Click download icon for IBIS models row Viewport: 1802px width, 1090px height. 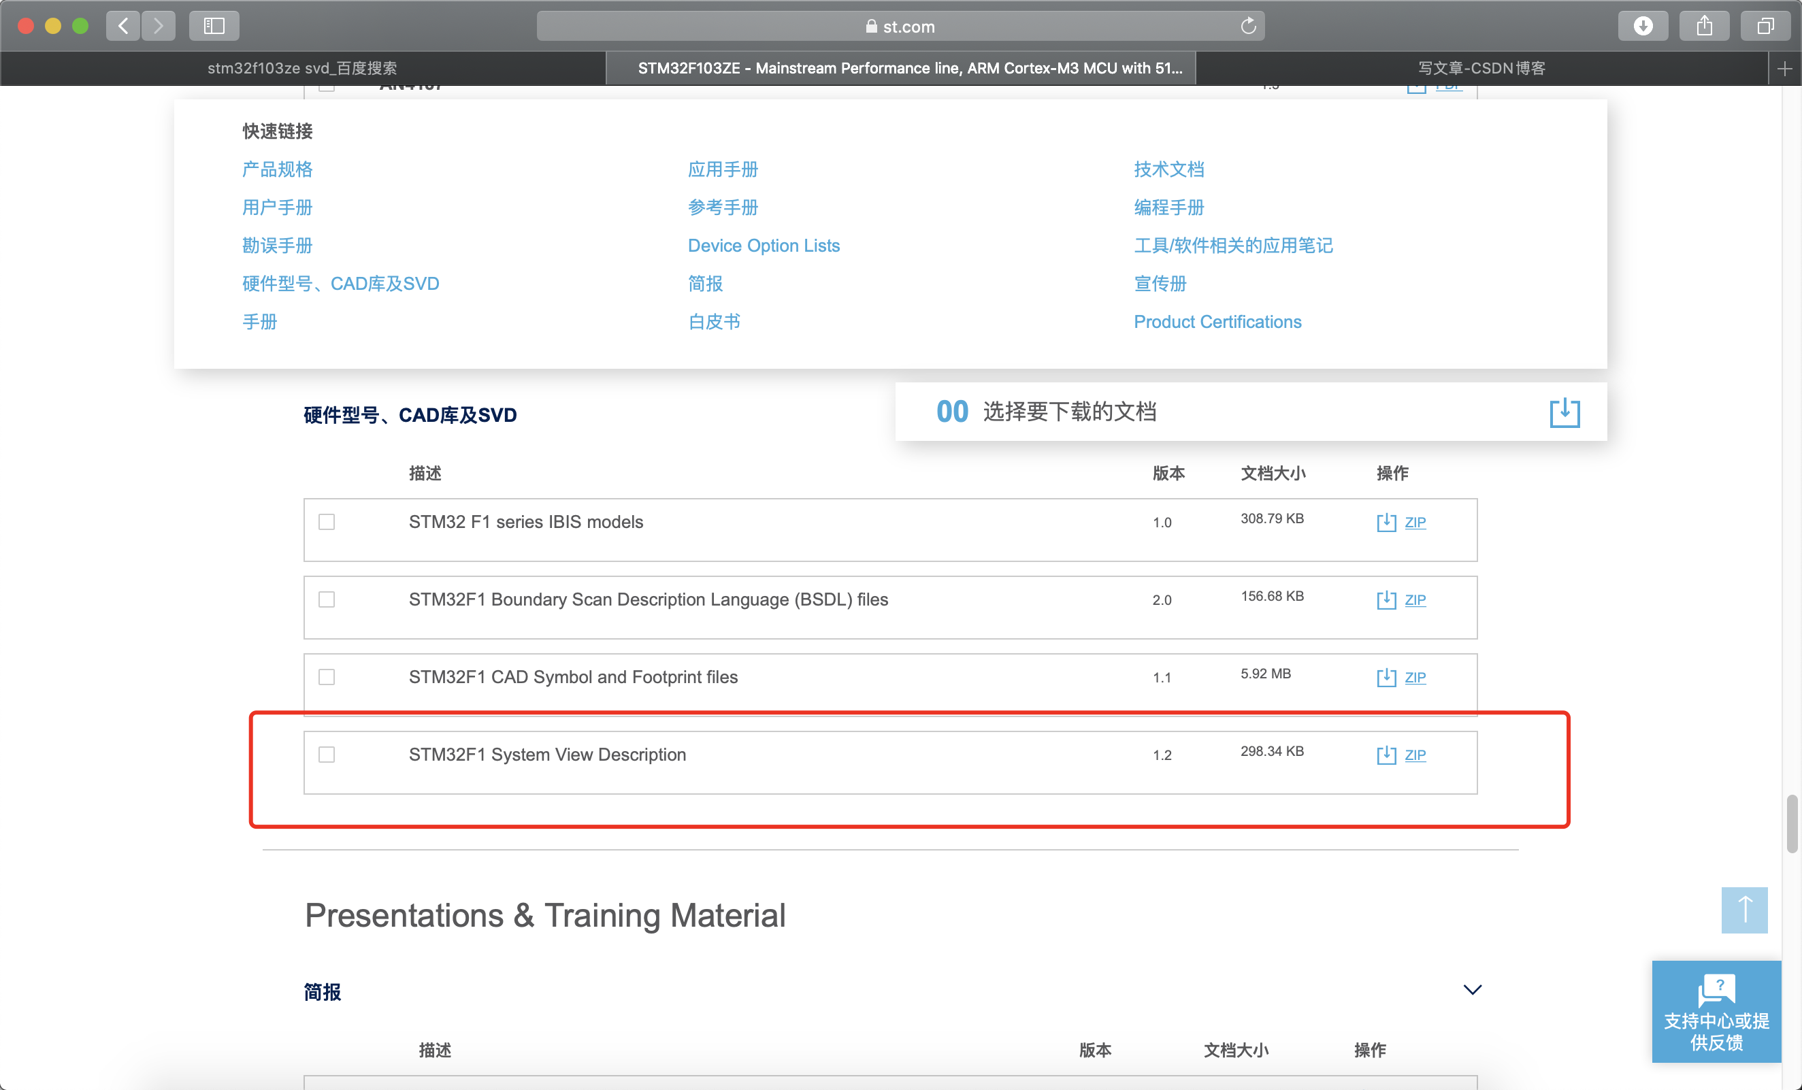click(1386, 522)
